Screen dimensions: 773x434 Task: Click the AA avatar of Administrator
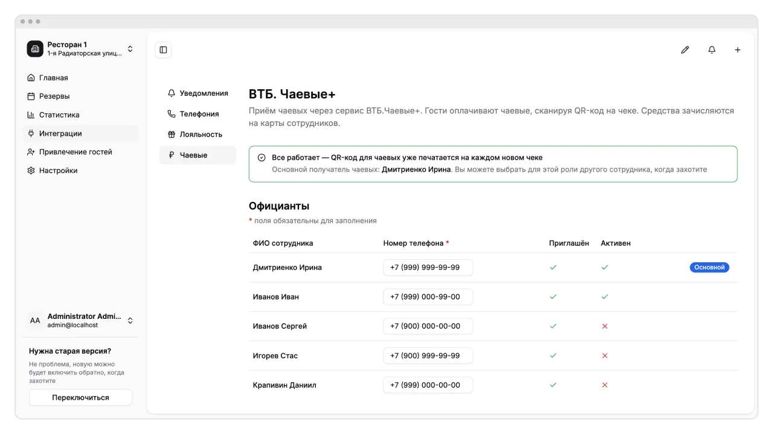tap(35, 321)
